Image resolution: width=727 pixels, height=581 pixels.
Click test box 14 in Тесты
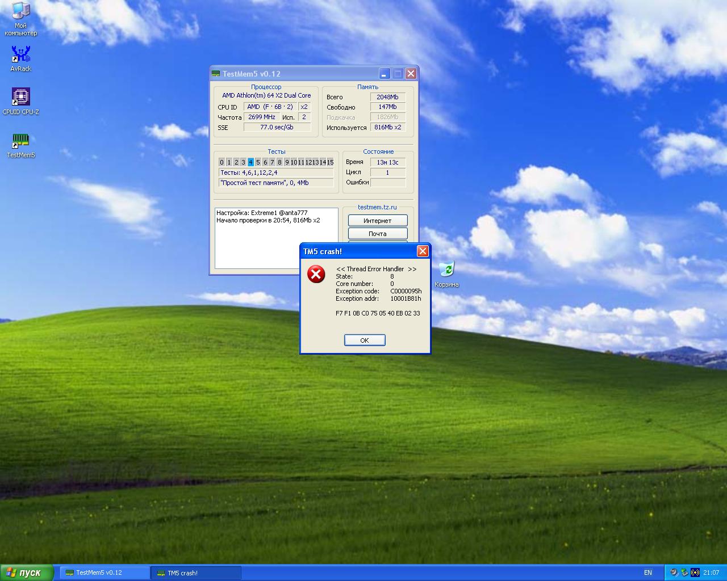coord(323,162)
